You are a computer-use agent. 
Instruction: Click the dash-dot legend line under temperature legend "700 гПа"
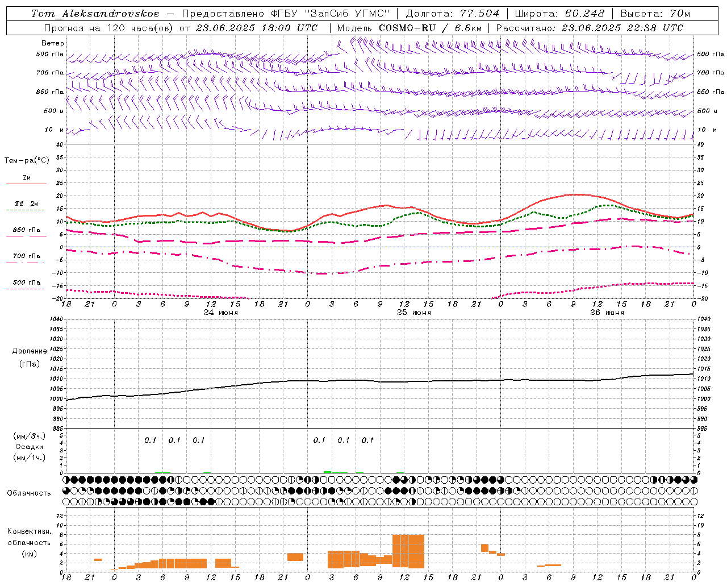[26, 263]
